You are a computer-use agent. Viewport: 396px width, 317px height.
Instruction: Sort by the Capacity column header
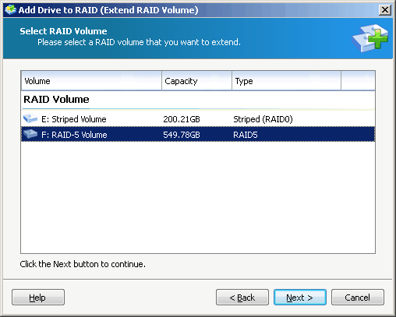pos(196,81)
